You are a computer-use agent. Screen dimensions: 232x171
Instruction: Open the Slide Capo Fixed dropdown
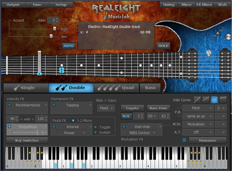106,108
